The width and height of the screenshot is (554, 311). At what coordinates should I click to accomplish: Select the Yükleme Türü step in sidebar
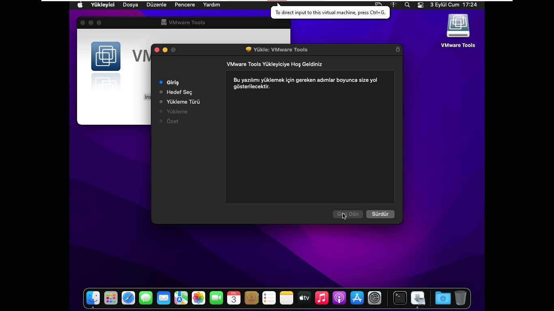click(x=183, y=102)
